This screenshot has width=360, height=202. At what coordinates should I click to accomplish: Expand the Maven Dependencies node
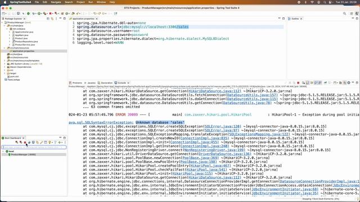pos(4,67)
